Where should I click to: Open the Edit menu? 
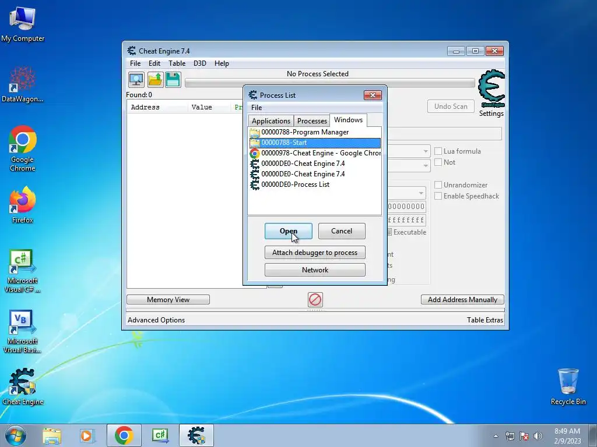point(154,63)
